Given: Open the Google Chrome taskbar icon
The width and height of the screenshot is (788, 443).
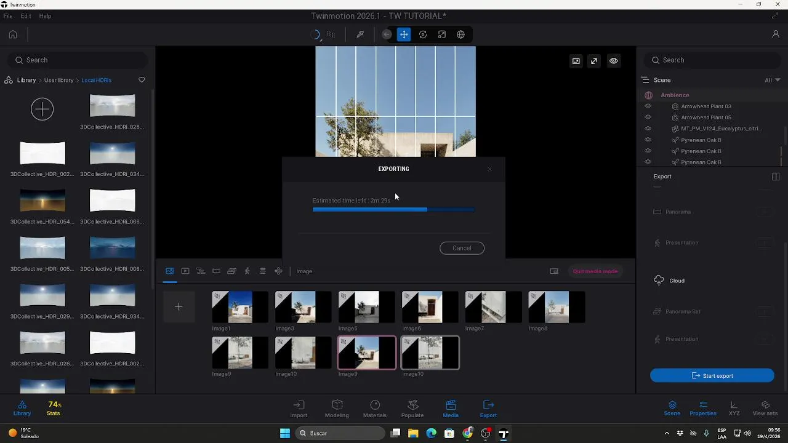Looking at the screenshot, I should coord(468,433).
